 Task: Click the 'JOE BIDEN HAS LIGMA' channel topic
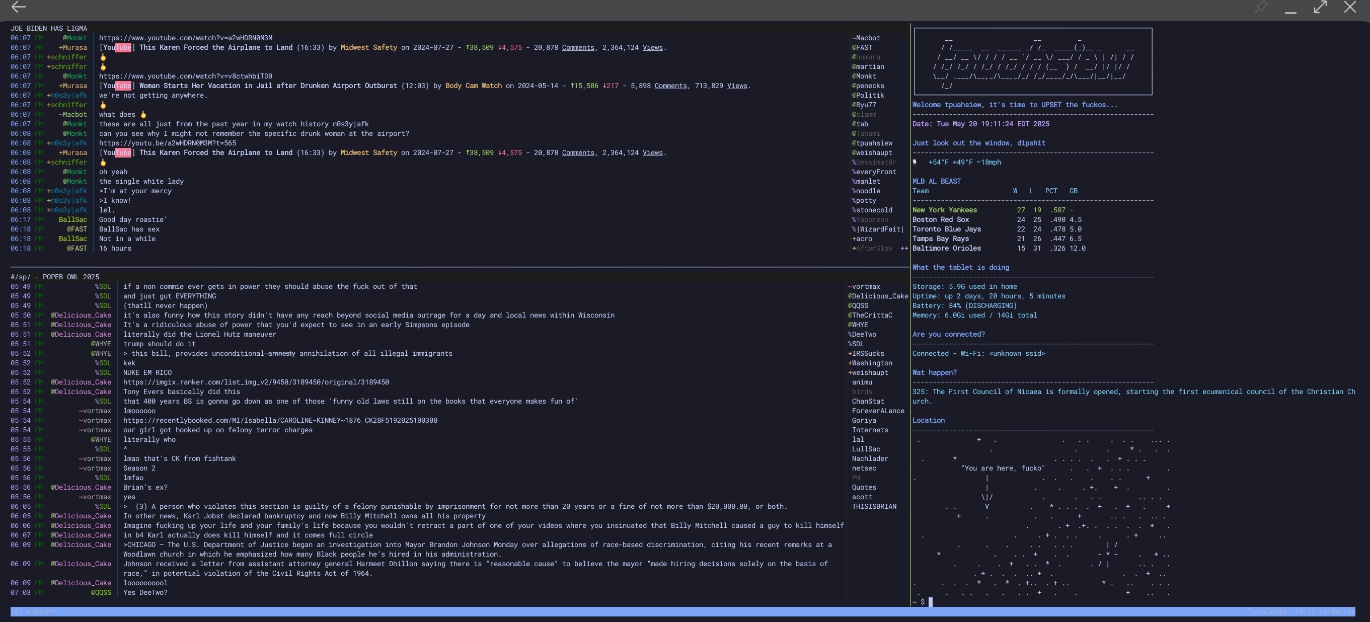49,28
